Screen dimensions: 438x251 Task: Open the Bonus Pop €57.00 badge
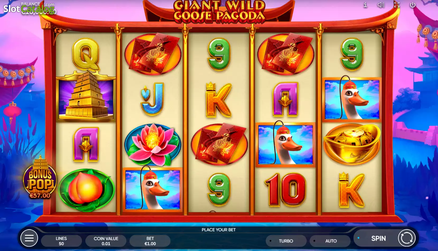point(40,178)
